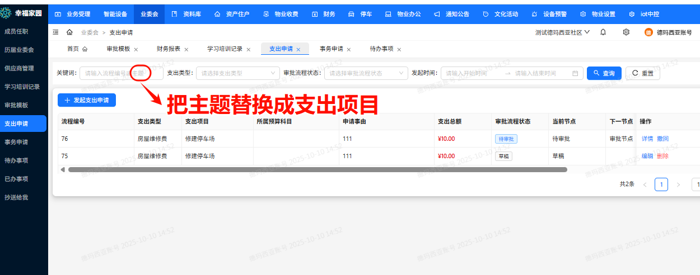Close the 财务报表 tab

(186, 49)
